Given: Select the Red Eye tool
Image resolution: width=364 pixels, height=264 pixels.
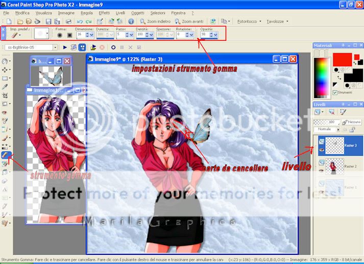Looking at the screenshot, I should pos(5,112).
